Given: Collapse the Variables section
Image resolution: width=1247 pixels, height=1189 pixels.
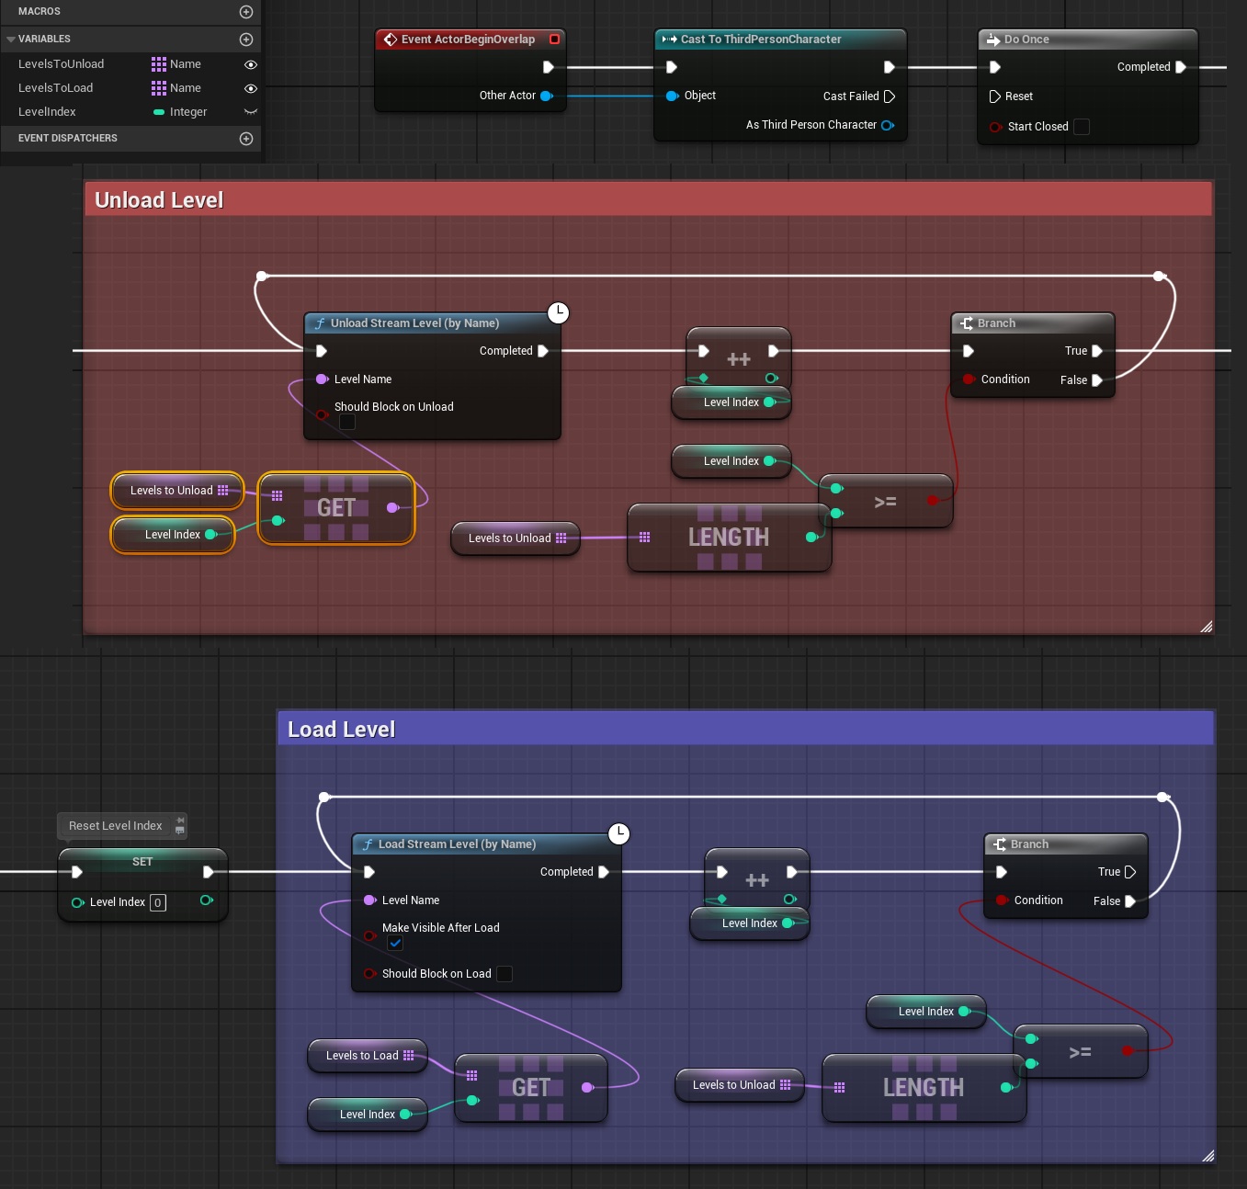Looking at the screenshot, I should click(x=11, y=40).
